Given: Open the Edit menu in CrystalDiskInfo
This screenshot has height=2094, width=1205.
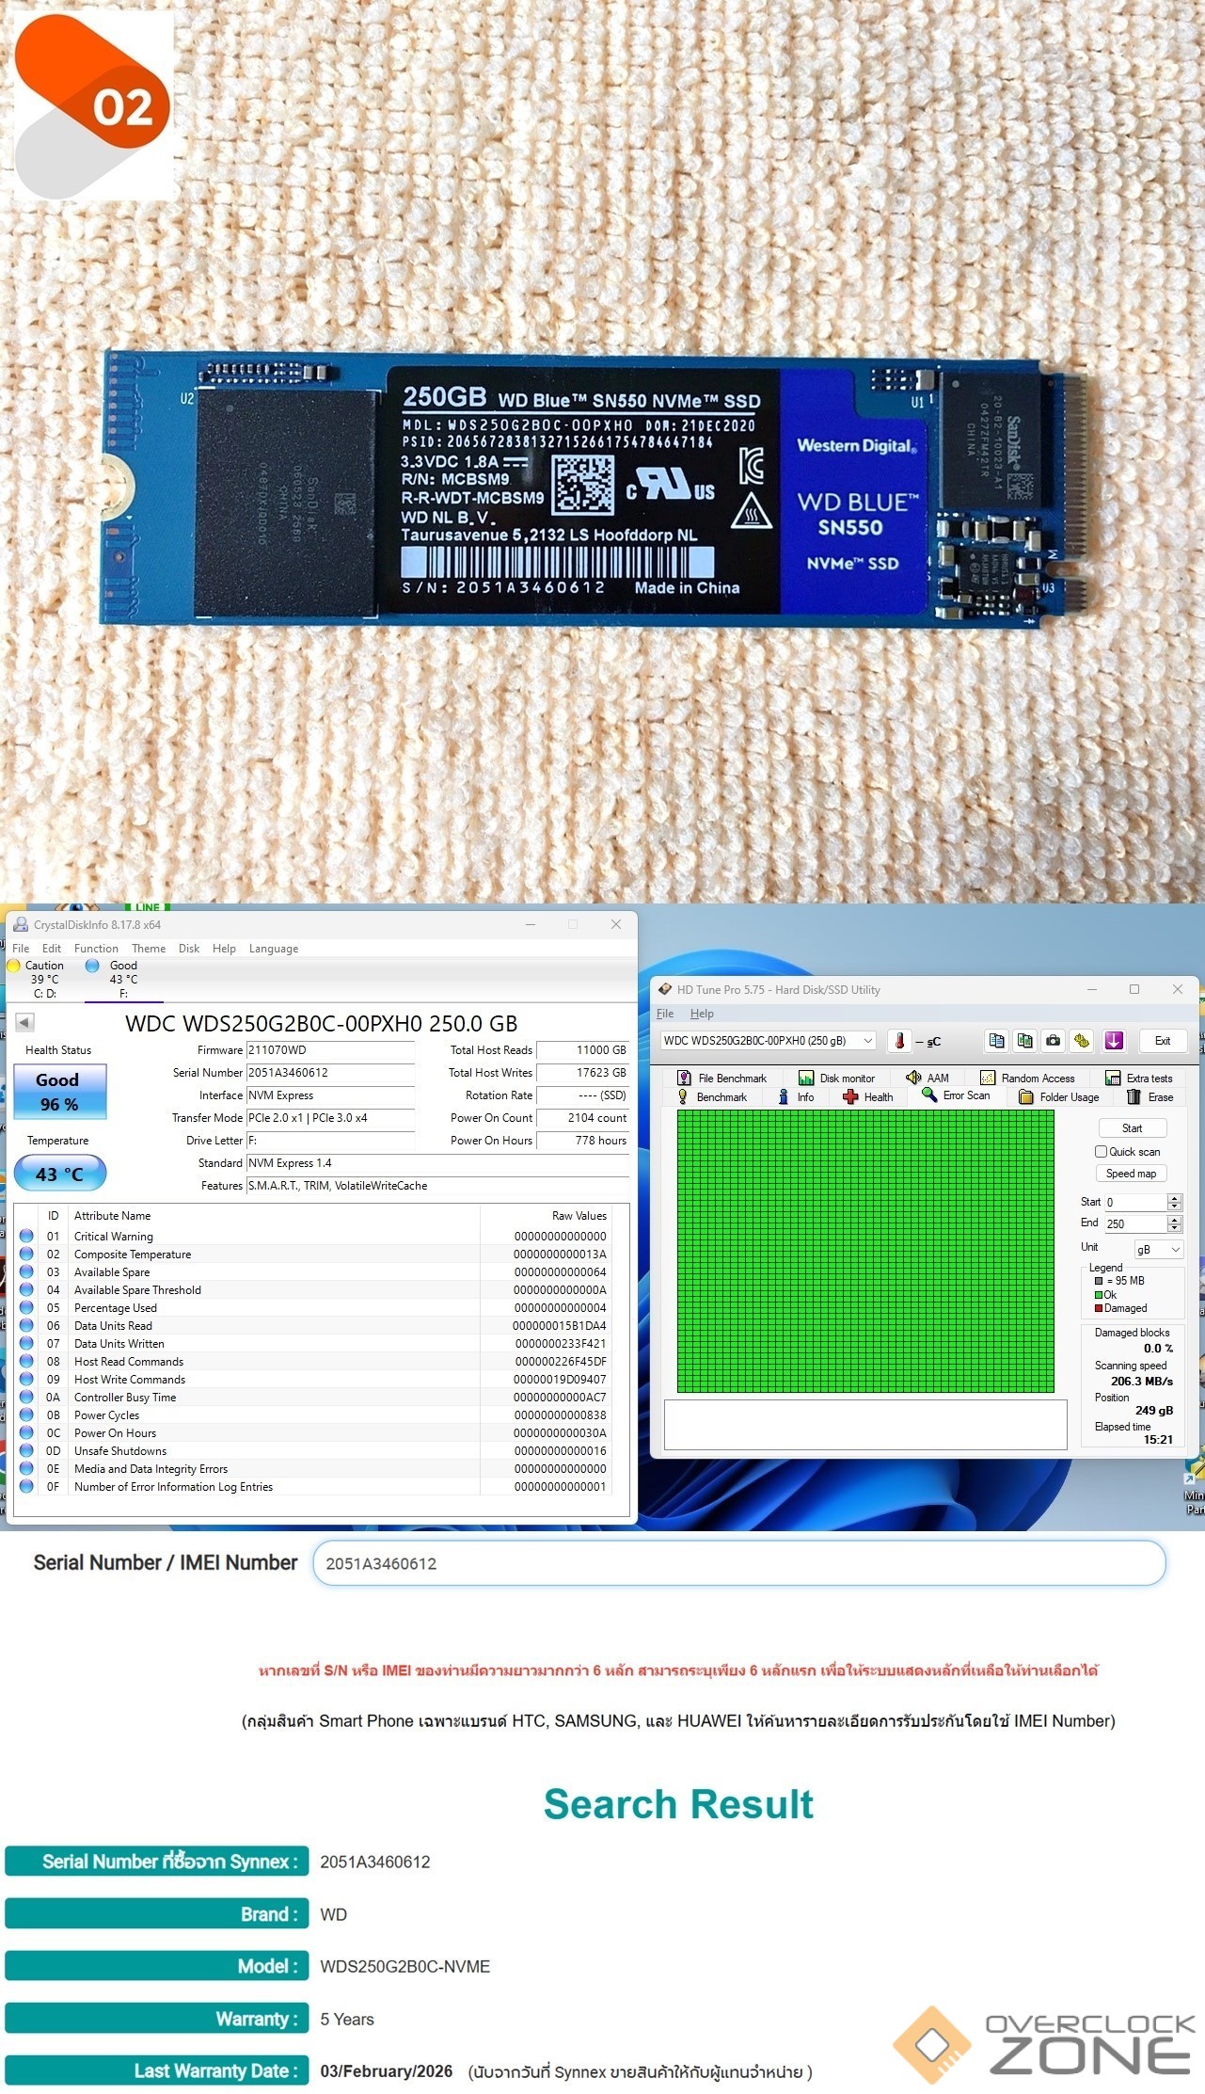Looking at the screenshot, I should click(x=52, y=949).
